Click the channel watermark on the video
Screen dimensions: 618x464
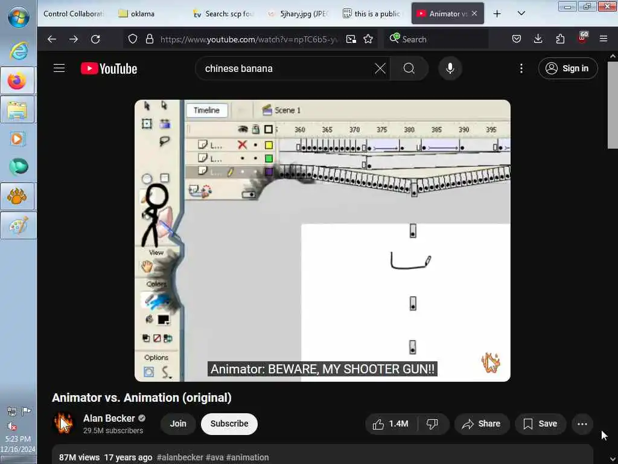click(x=491, y=362)
